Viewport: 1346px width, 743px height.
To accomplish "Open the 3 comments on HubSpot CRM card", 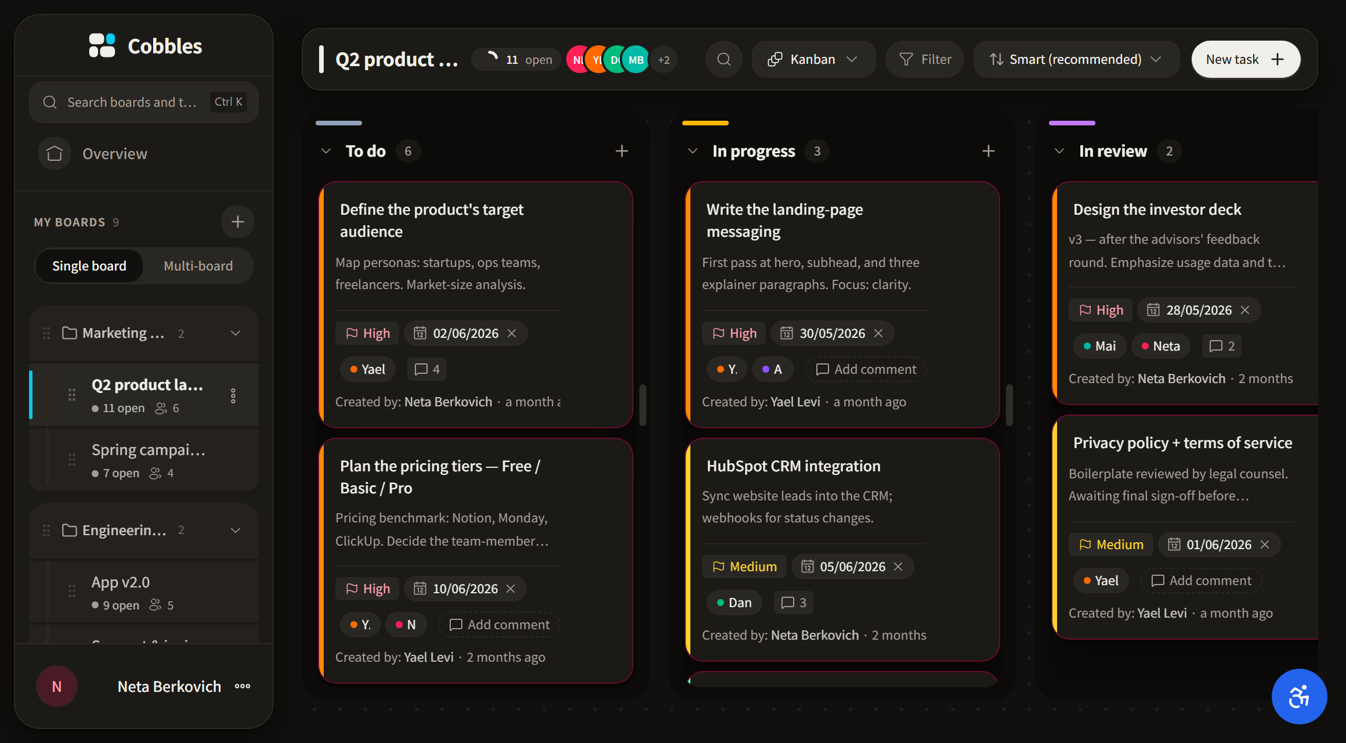I will (x=794, y=603).
